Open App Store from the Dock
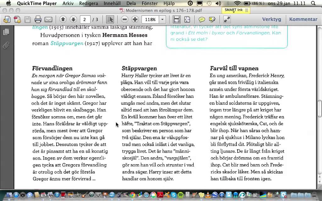The width and height of the screenshot is (322, 201). pyautogui.click(x=16, y=195)
